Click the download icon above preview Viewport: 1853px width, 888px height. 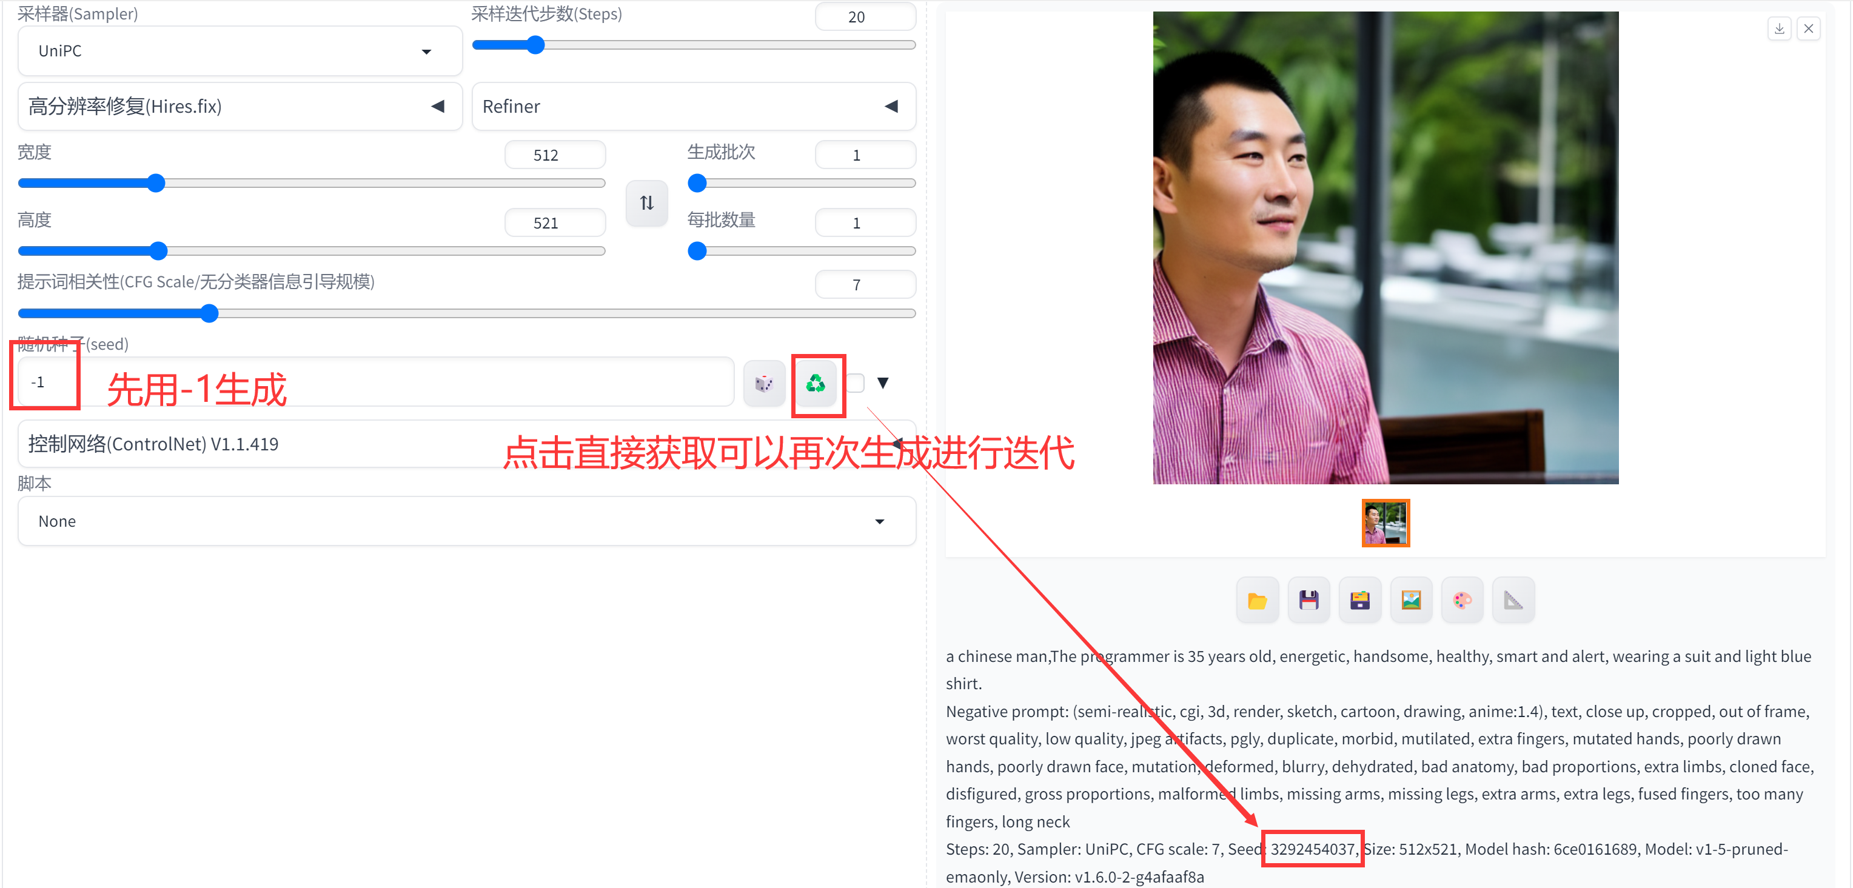tap(1779, 28)
